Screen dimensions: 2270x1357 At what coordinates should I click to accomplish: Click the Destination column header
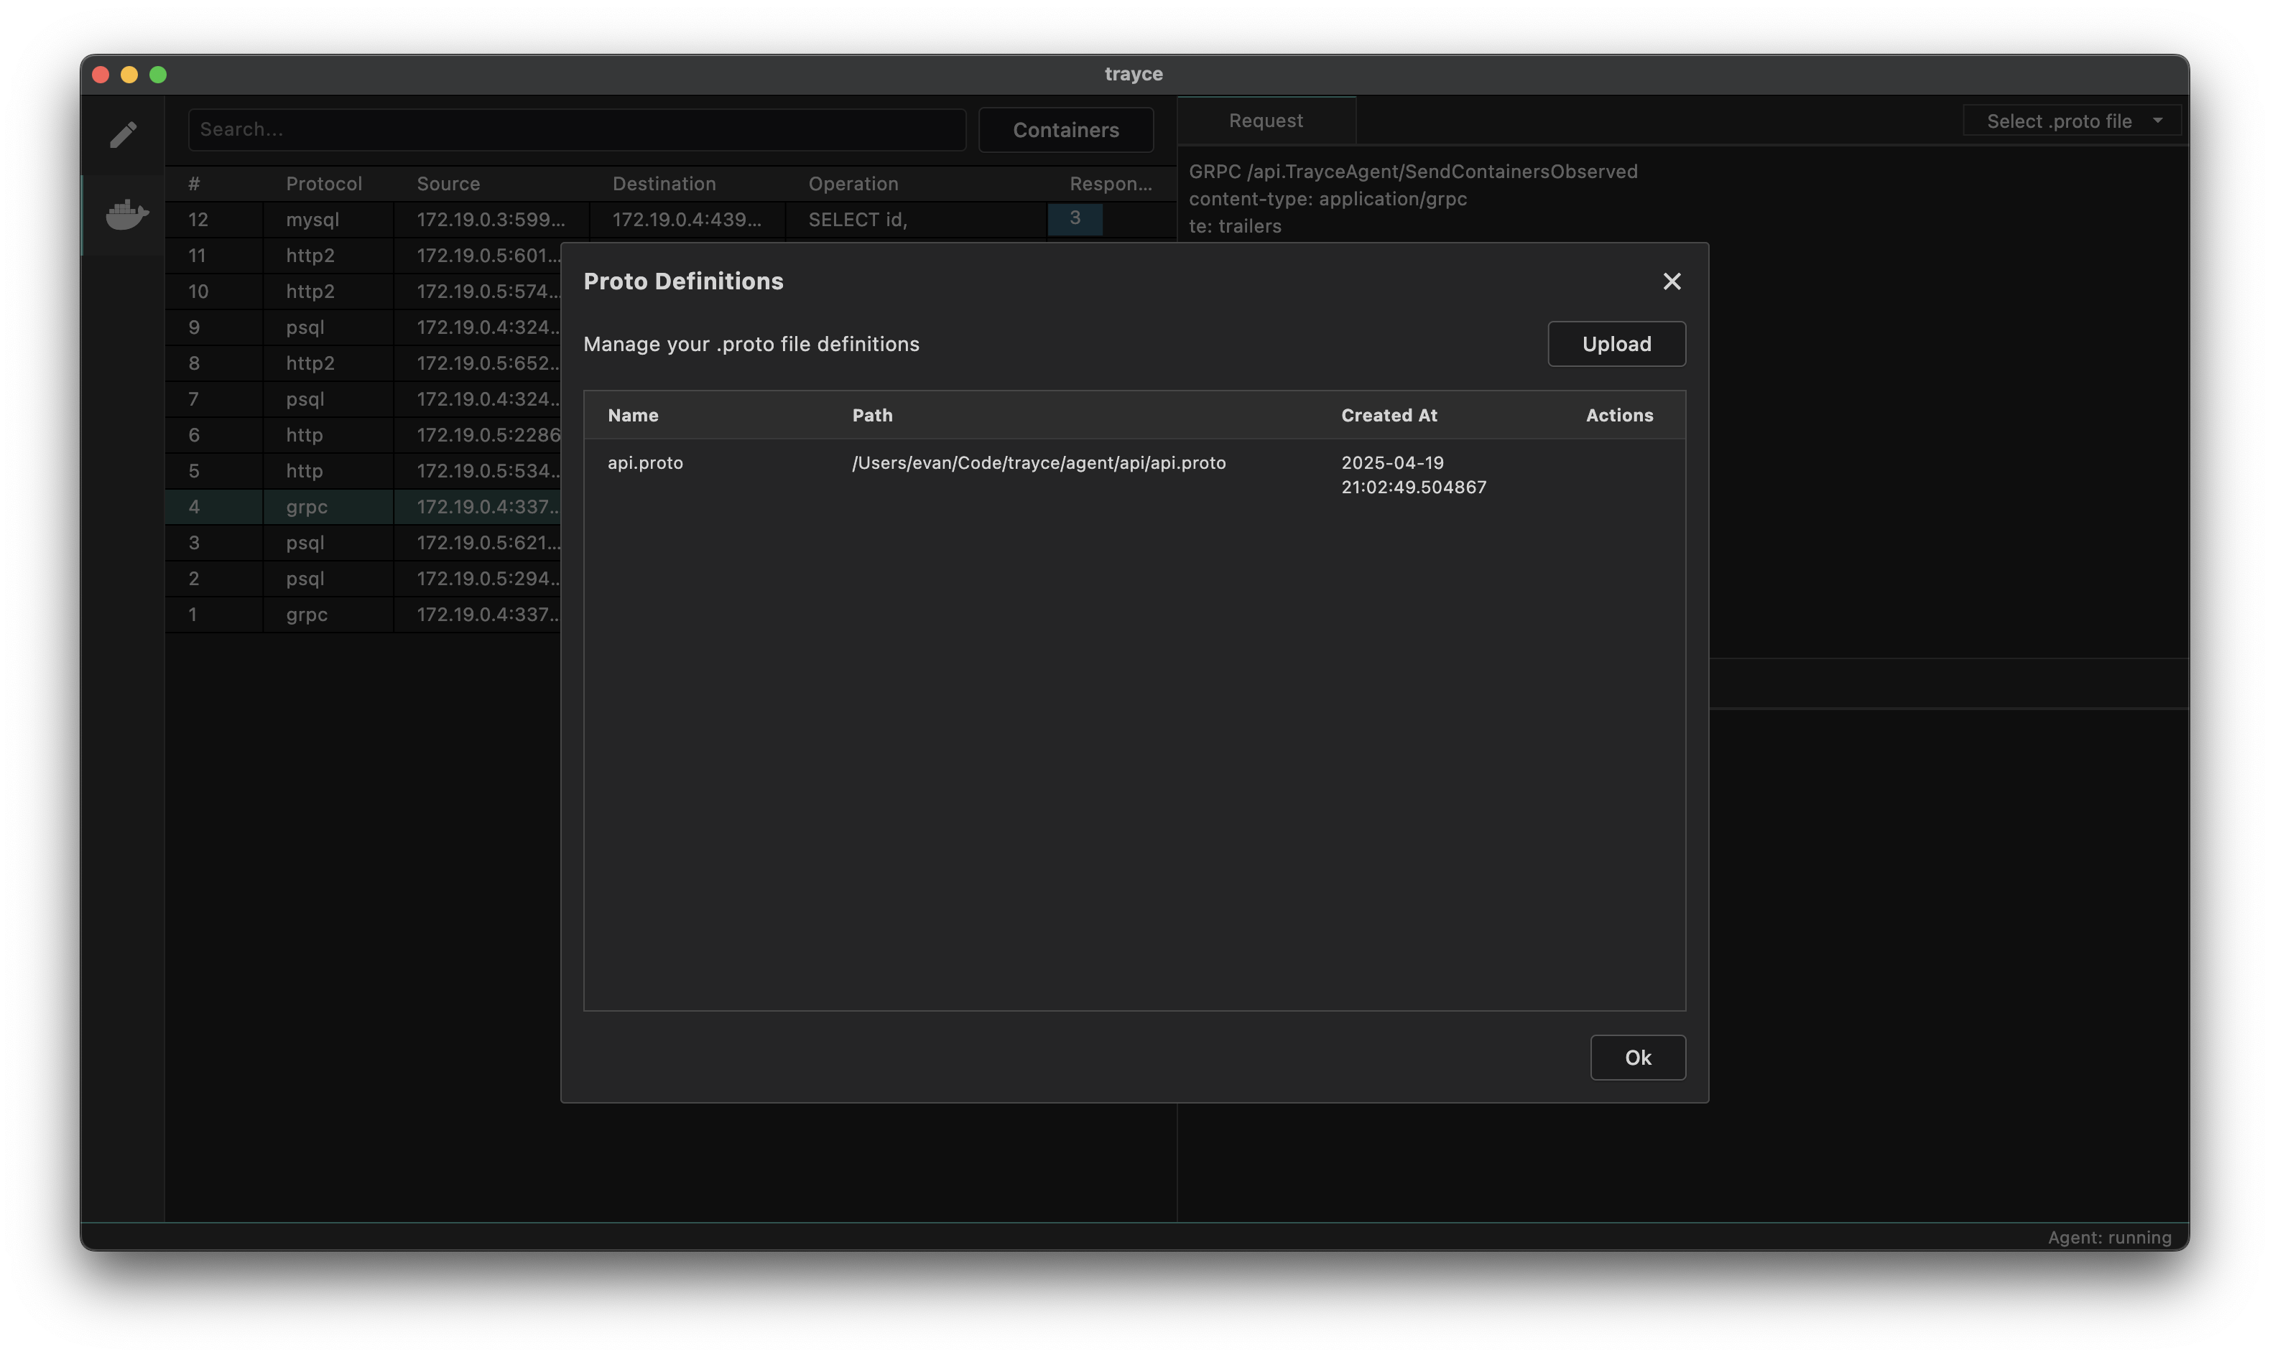point(664,184)
